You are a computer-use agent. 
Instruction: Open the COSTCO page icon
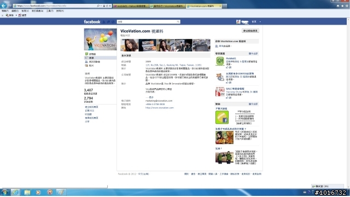coord(220,77)
